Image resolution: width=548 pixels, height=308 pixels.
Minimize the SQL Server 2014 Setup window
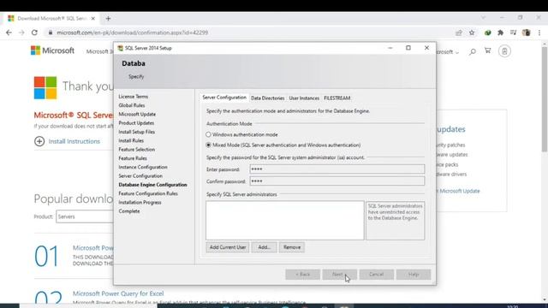pyautogui.click(x=390, y=48)
